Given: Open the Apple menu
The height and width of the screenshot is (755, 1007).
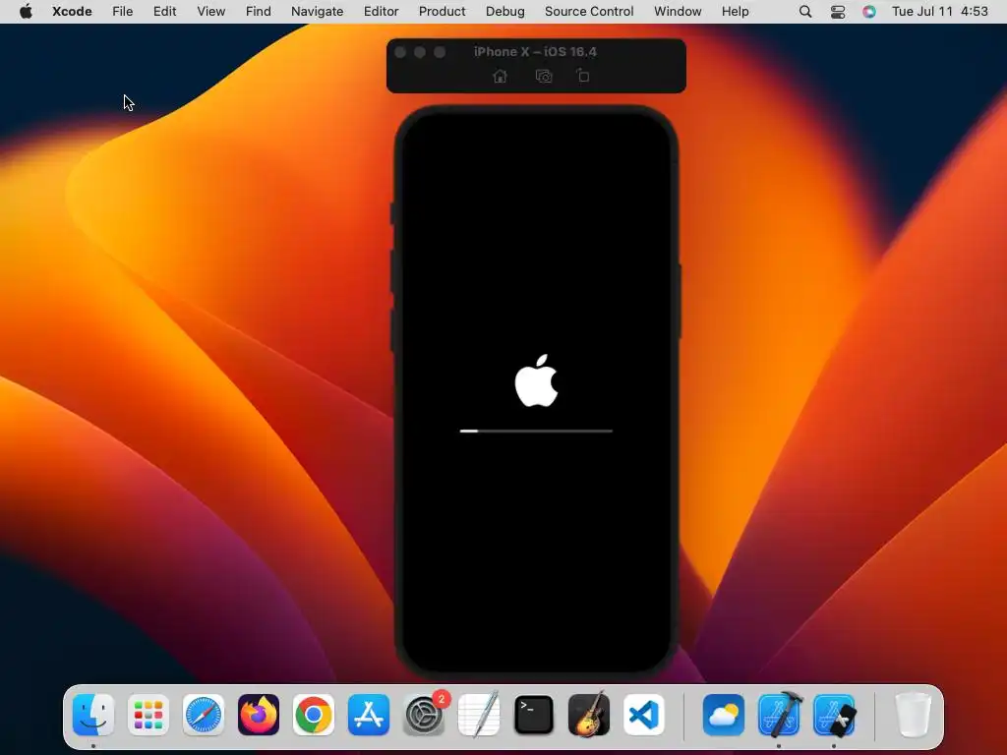Looking at the screenshot, I should (26, 11).
